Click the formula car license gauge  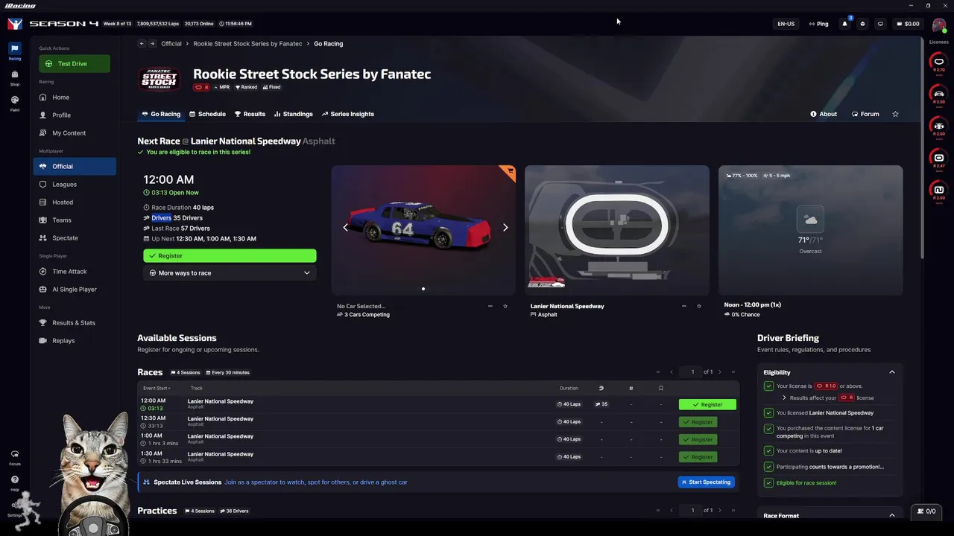pos(939,127)
